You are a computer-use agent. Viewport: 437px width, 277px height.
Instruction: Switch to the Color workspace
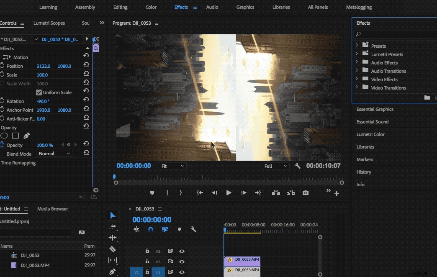point(151,7)
